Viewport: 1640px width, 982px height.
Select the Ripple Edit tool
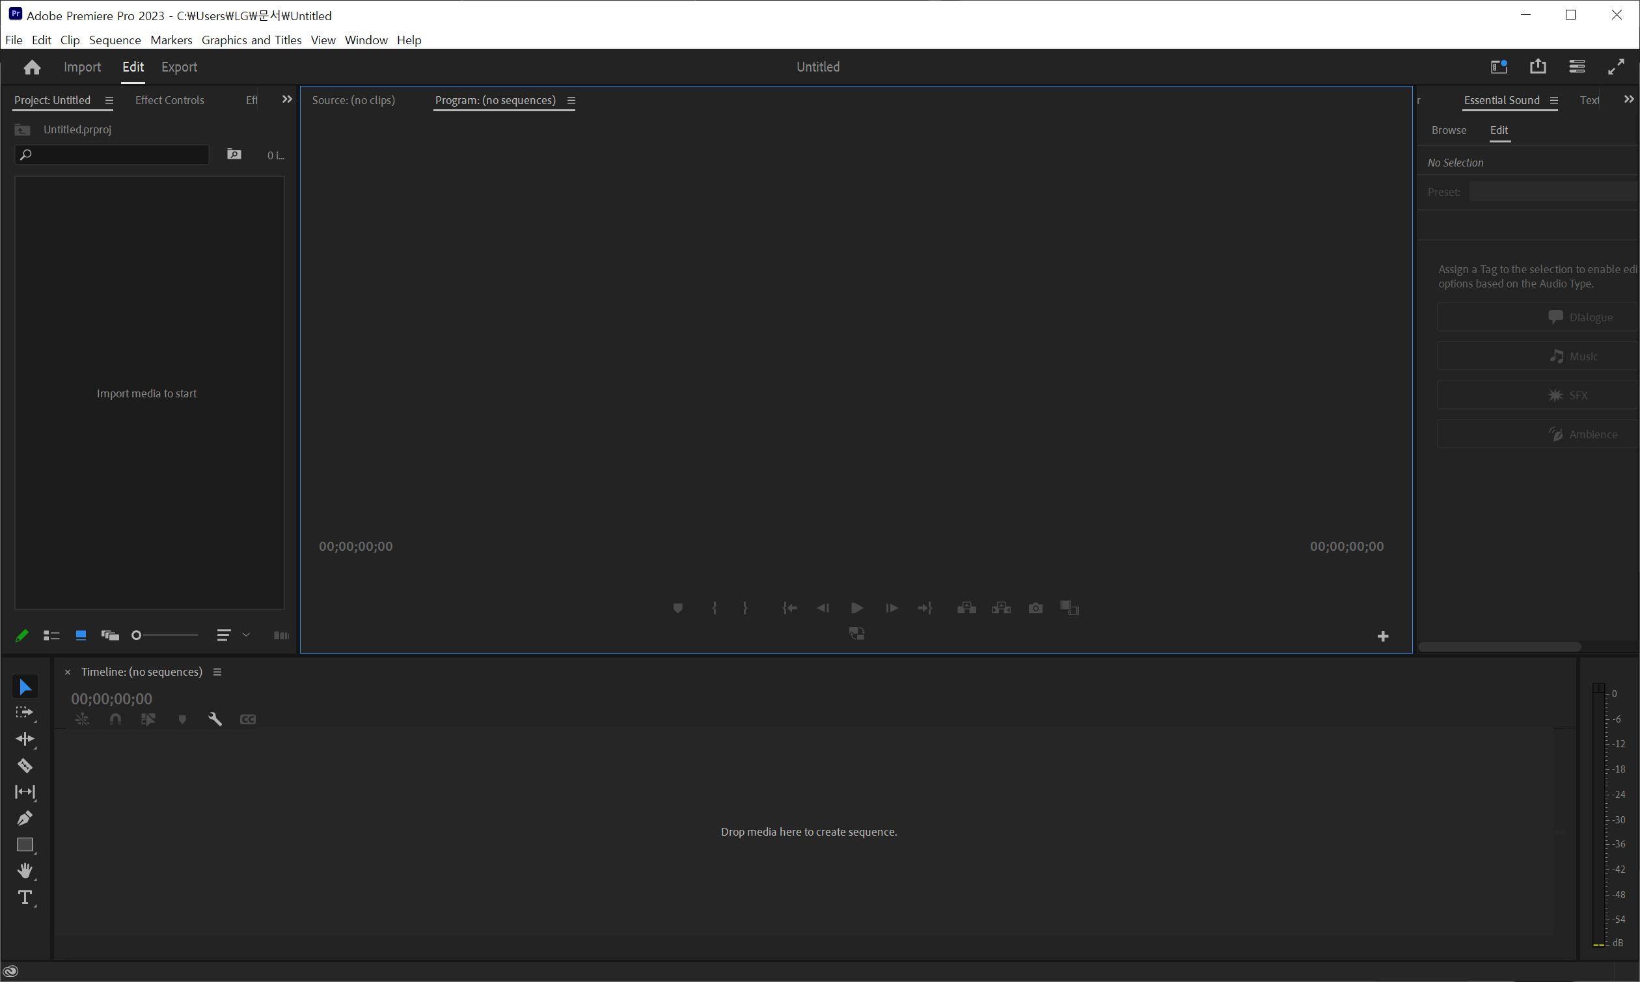click(x=25, y=739)
